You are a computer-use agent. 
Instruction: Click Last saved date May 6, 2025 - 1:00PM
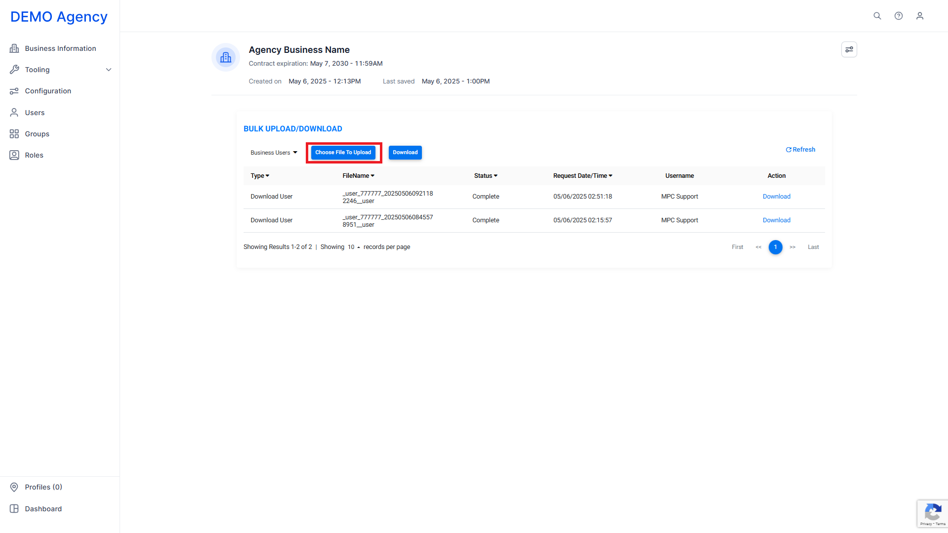pos(456,82)
